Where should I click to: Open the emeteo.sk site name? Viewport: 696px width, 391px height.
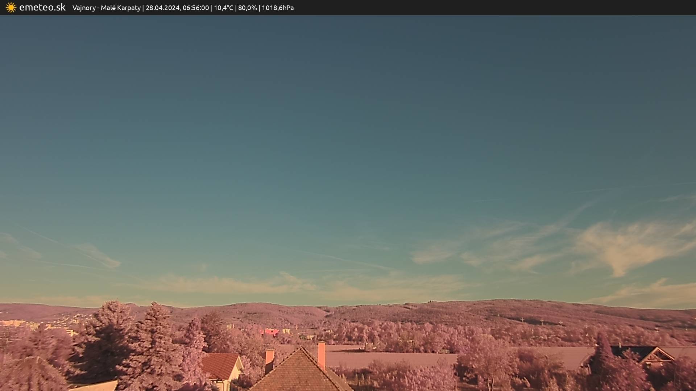pos(42,8)
